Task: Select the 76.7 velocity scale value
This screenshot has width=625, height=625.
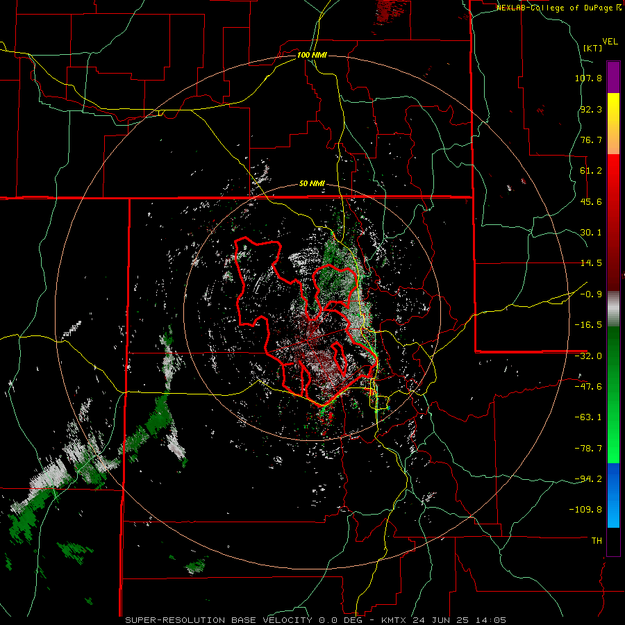Action: tap(591, 140)
